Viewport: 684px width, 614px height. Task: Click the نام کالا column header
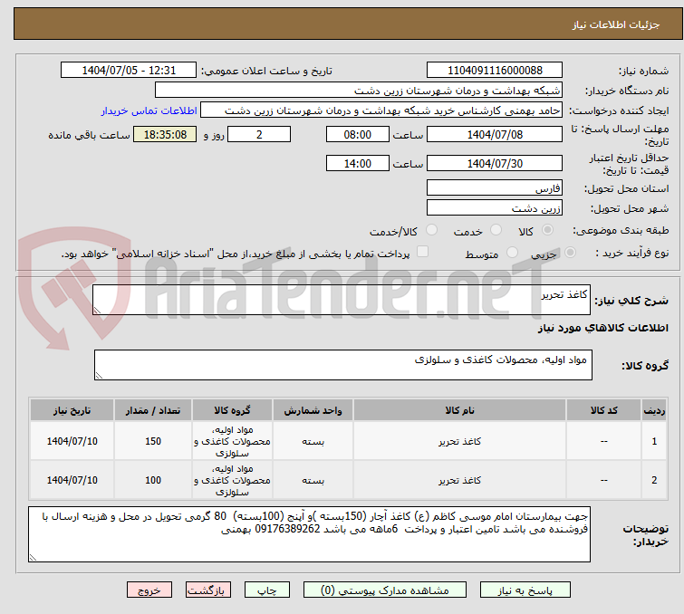point(460,410)
